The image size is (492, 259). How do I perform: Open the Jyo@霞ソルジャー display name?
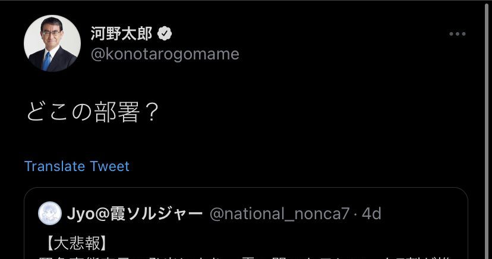point(135,213)
